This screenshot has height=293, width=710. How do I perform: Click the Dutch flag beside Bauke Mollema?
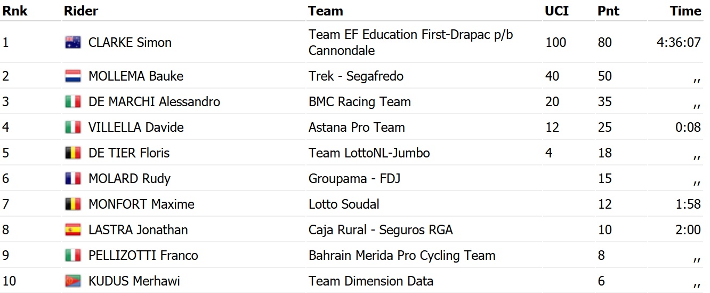tap(73, 76)
